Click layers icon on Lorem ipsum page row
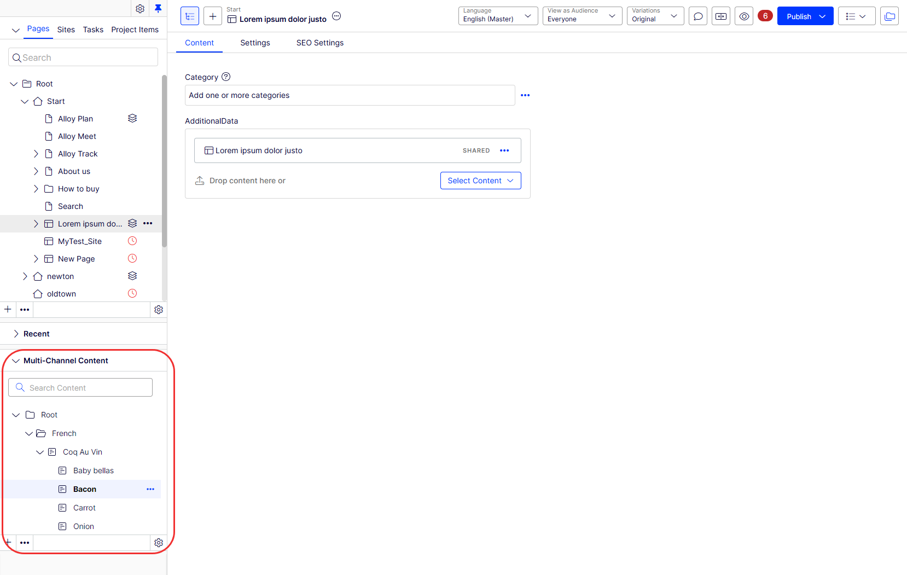Image resolution: width=907 pixels, height=575 pixels. [132, 223]
